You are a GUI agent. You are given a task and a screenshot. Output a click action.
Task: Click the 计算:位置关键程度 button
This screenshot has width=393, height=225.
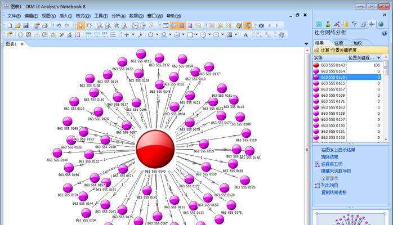pos(350,50)
